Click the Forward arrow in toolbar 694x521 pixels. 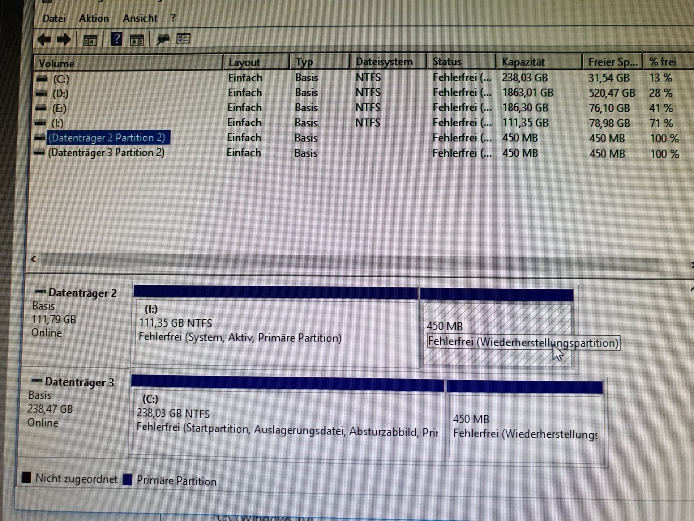pyautogui.click(x=64, y=39)
